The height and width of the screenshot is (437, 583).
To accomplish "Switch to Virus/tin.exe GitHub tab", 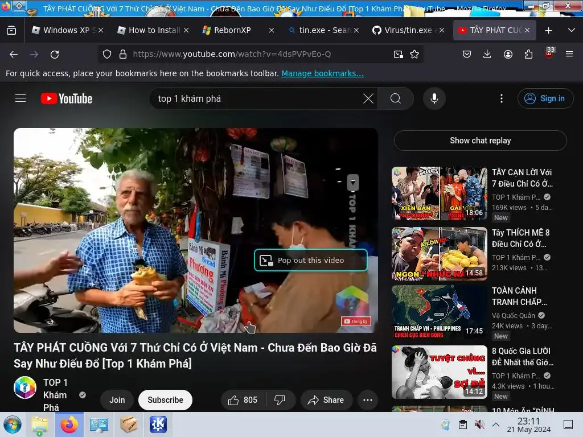I will [408, 30].
